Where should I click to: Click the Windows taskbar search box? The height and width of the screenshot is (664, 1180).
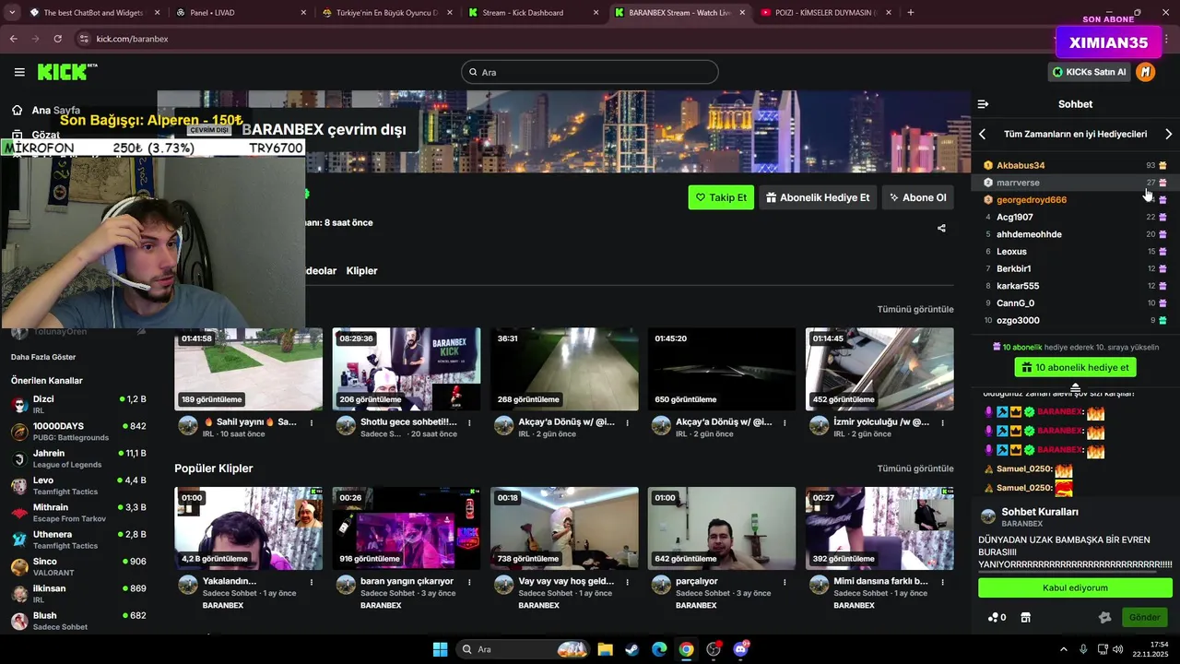point(524,649)
